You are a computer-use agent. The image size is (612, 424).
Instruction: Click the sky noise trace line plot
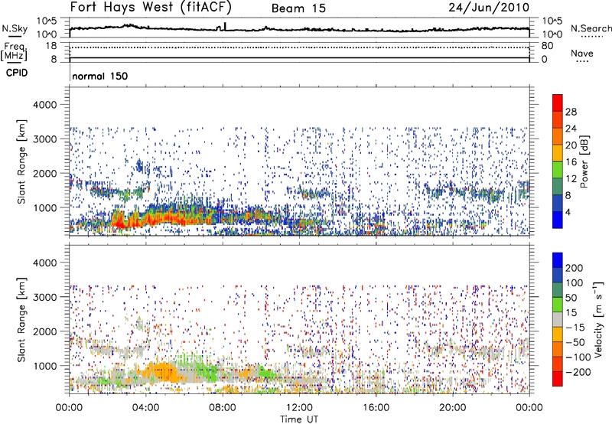(299, 29)
